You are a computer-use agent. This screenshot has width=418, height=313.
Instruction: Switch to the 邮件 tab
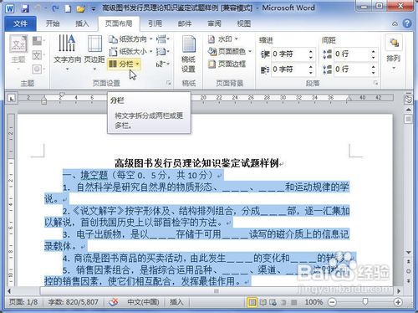click(x=185, y=23)
